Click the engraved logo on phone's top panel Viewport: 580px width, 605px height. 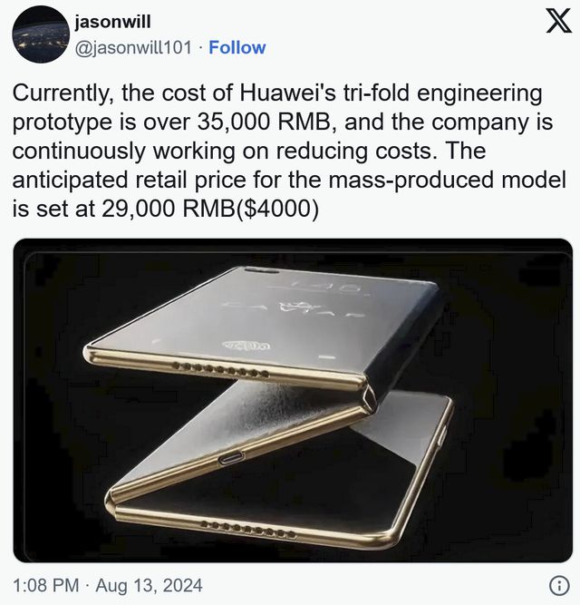coord(246,345)
